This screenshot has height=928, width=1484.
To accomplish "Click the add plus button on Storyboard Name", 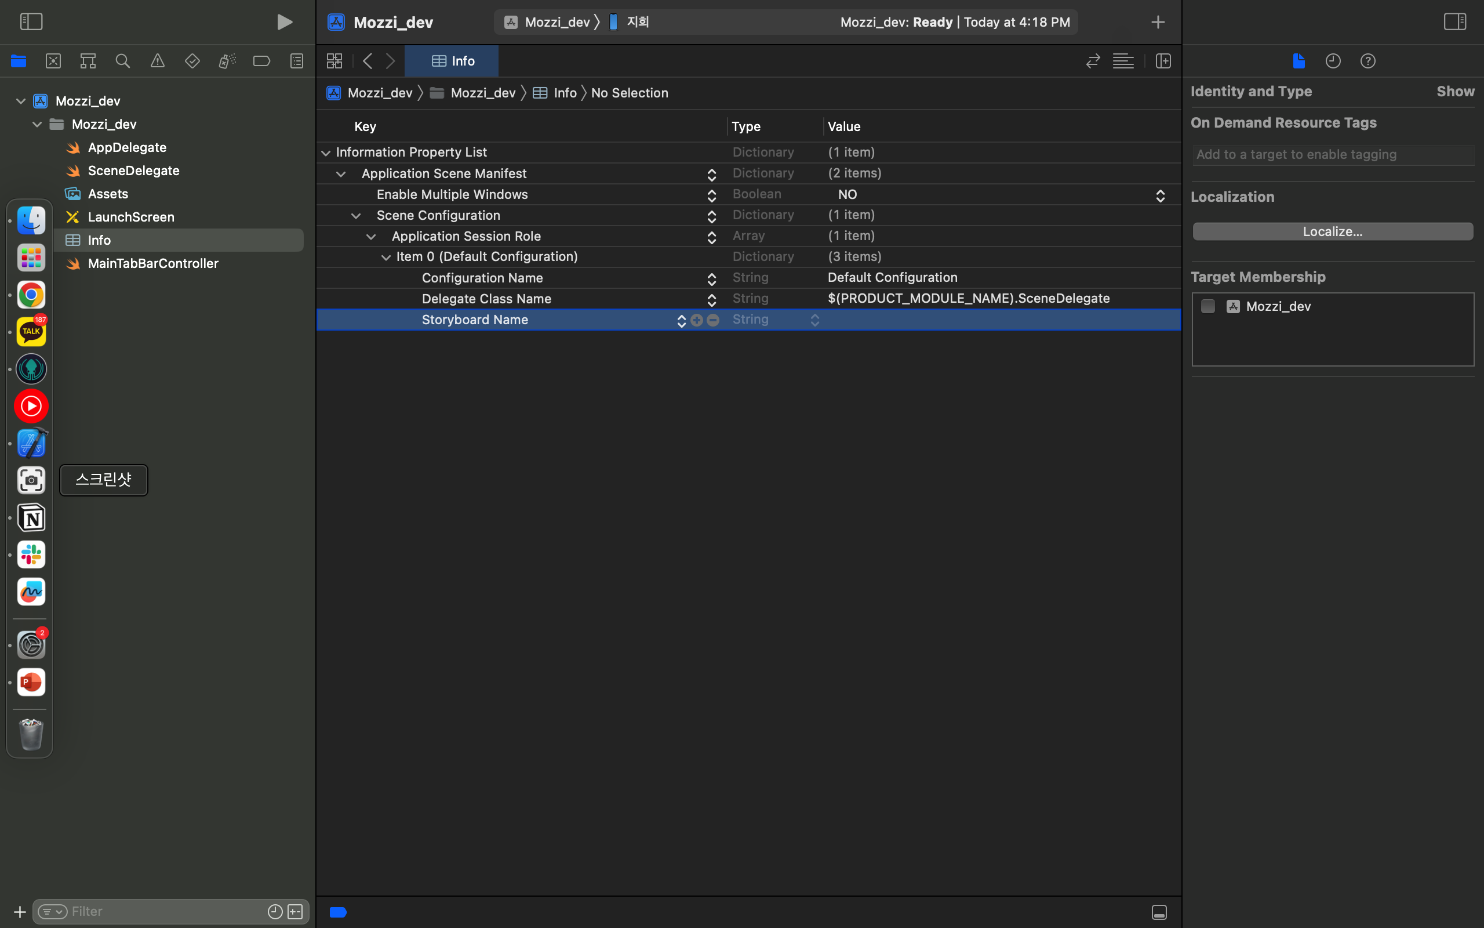I will 697,320.
